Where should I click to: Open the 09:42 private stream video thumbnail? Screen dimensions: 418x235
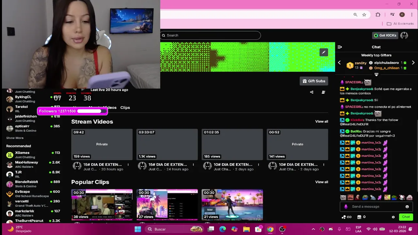tap(102, 144)
